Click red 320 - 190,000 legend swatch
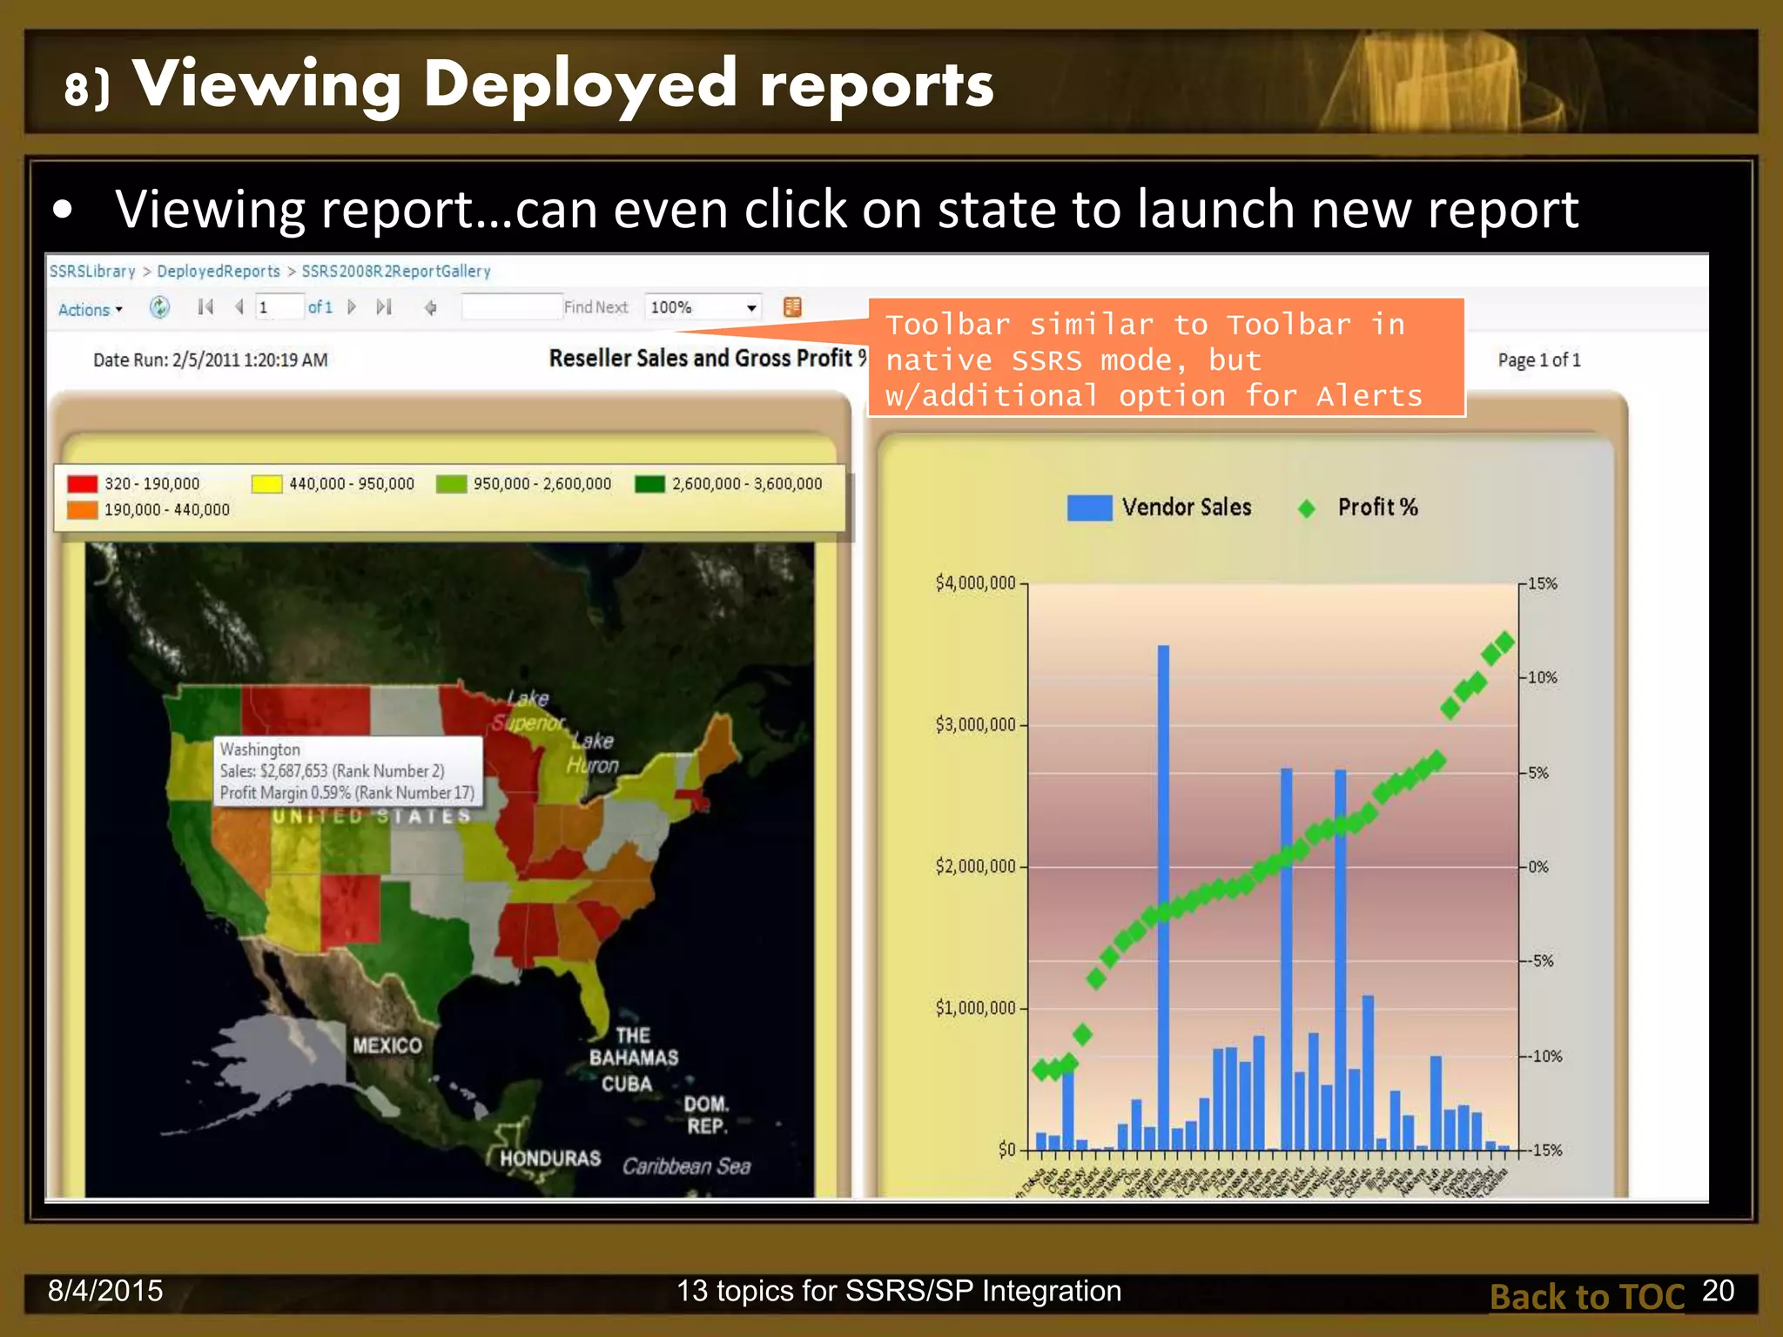1783x1337 pixels. coord(83,484)
